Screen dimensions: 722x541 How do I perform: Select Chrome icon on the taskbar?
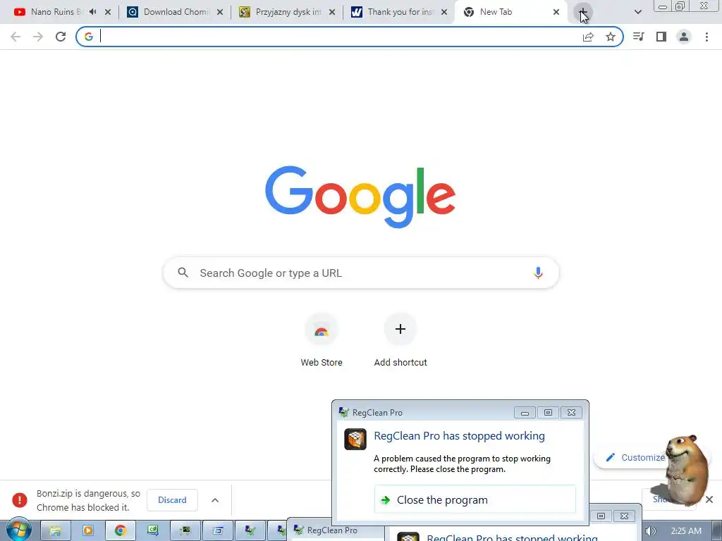click(120, 531)
